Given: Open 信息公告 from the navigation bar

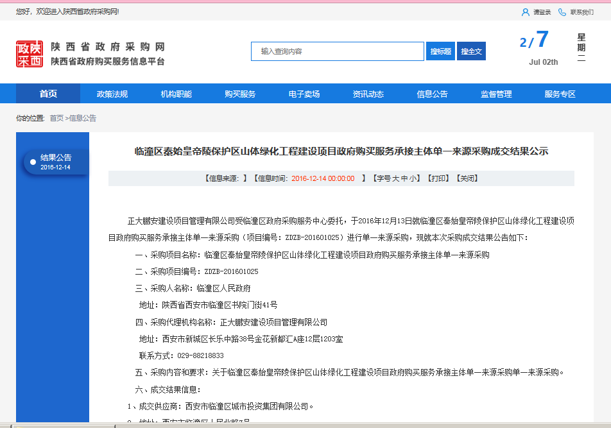Looking at the screenshot, I should (x=433, y=94).
